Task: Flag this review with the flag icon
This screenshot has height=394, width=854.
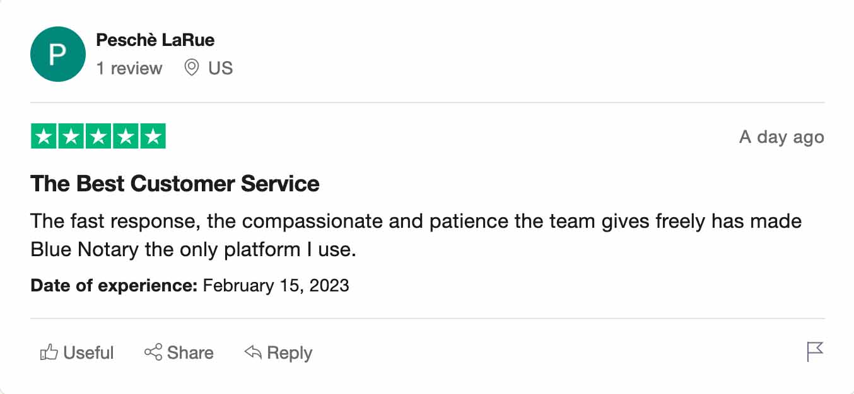Action: coord(815,351)
